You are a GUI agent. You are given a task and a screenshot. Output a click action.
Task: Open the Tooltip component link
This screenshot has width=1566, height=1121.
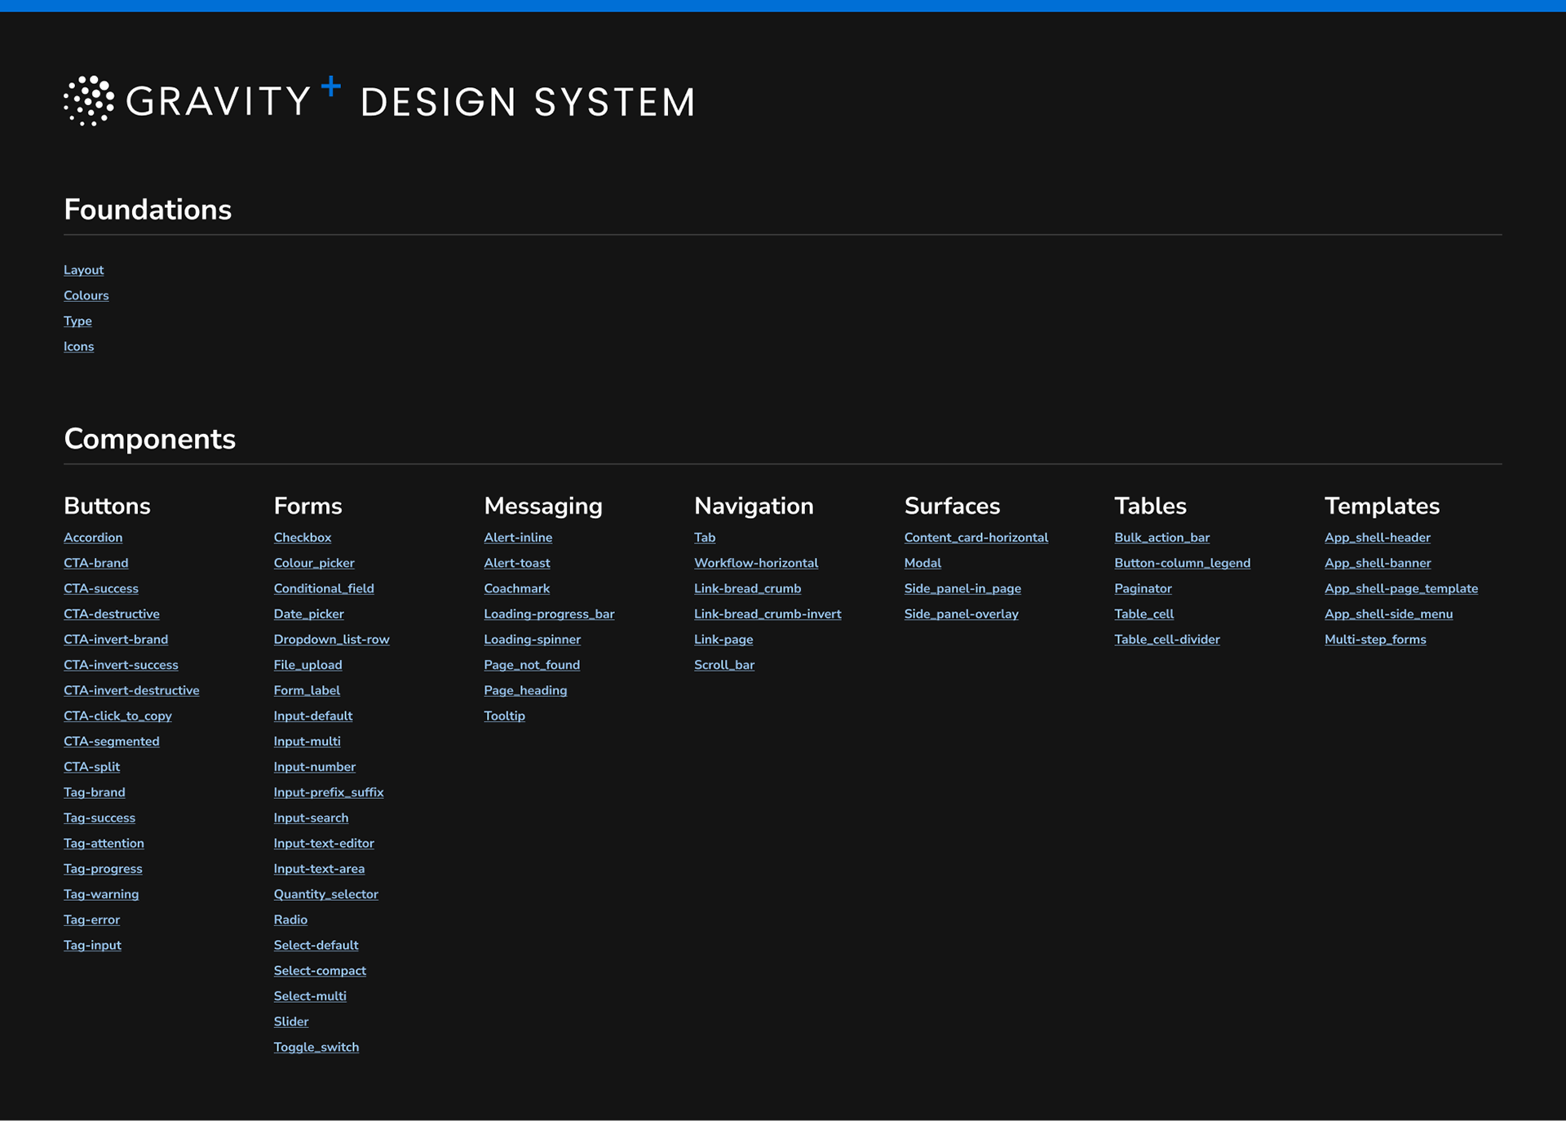(504, 716)
